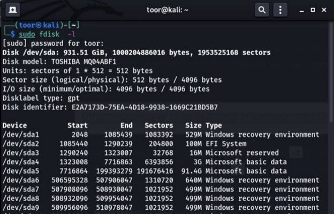Screen dimensions: 334x214
Task: Open a new terminal tab
Action: [x=12, y=9]
